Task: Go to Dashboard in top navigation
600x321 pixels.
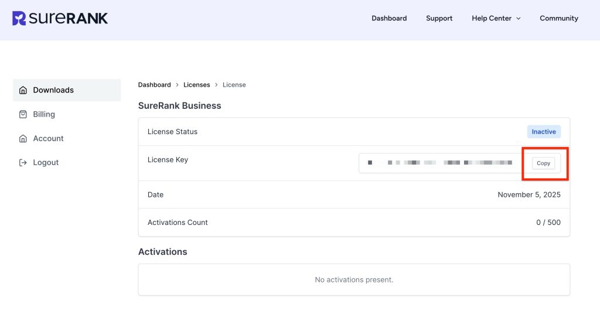Action: (x=389, y=18)
